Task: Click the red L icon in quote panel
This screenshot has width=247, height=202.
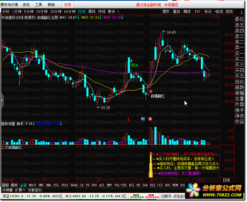Action: point(242,13)
